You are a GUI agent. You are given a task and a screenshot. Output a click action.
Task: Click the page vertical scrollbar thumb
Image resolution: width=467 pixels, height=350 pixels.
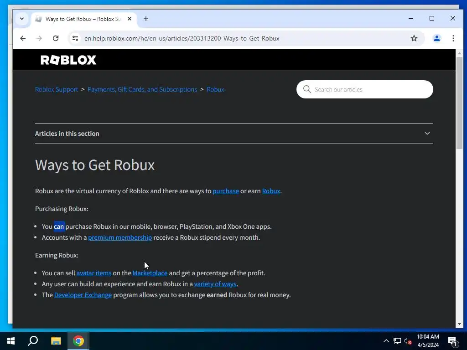[459, 103]
